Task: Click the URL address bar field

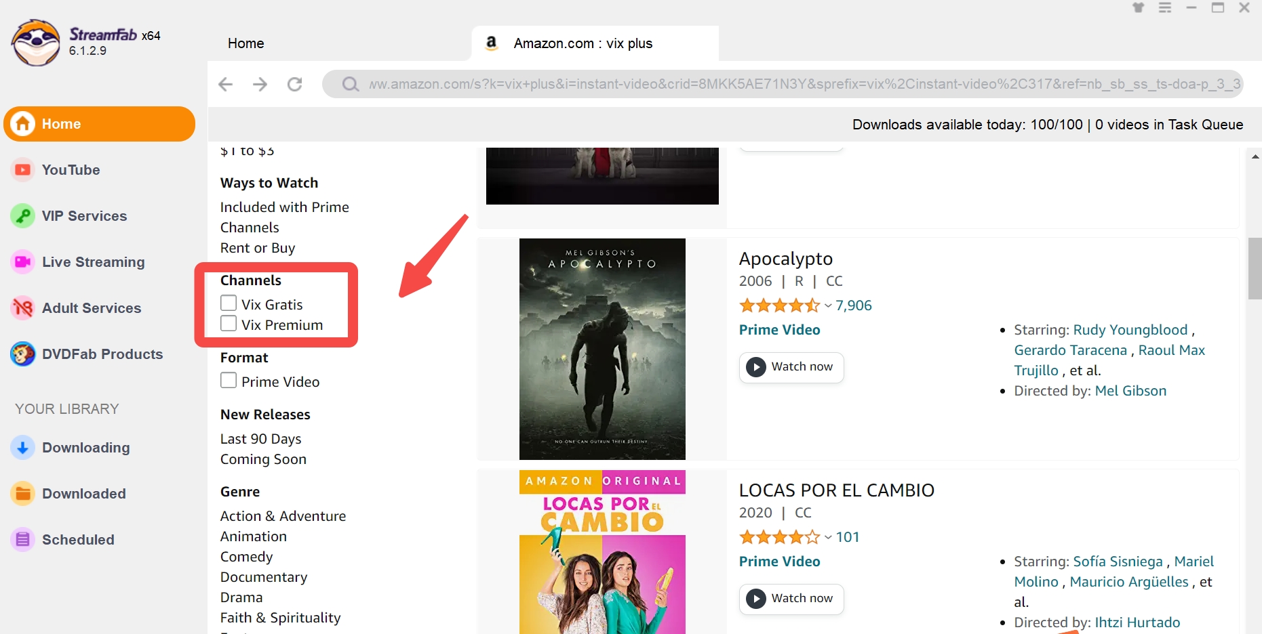Action: click(783, 84)
